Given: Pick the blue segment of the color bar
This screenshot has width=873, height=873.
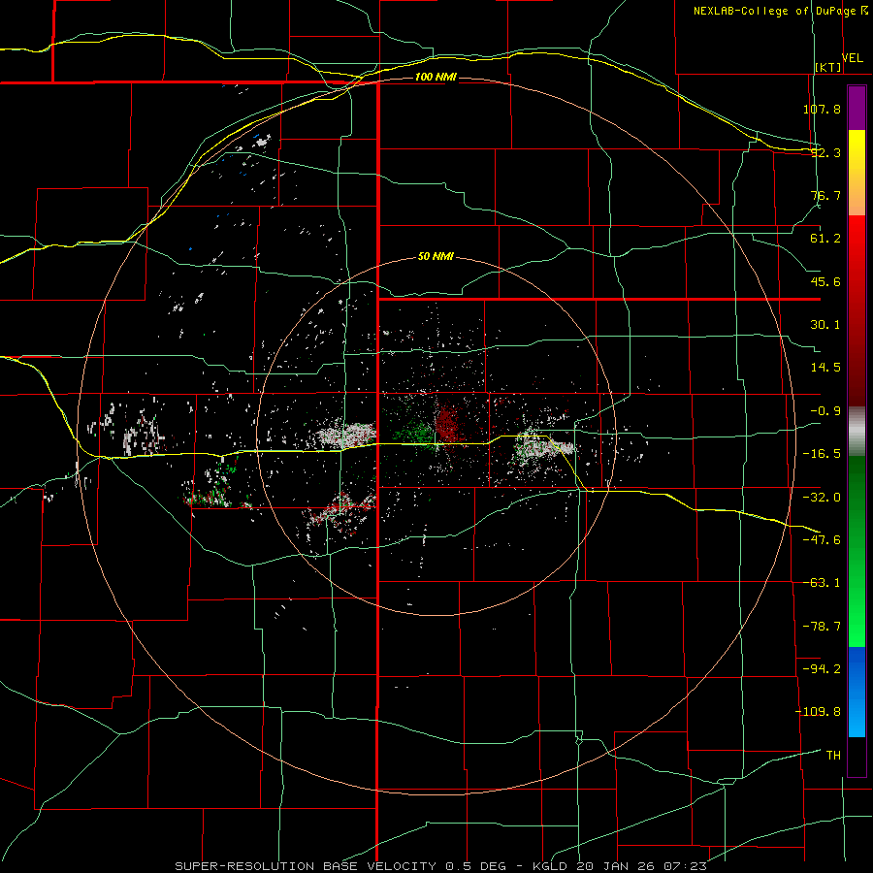Looking at the screenshot, I should tap(857, 692).
